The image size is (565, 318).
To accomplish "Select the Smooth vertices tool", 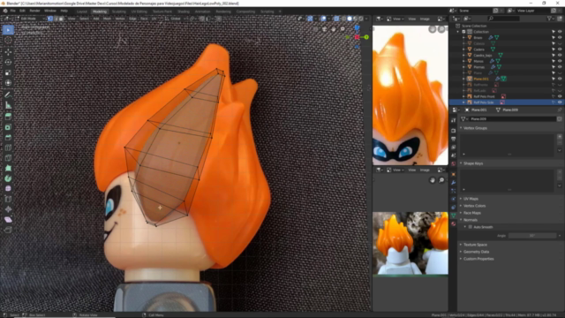I will pos(8,188).
